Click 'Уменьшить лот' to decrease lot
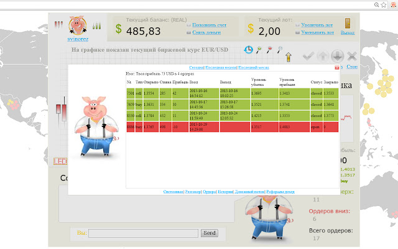This screenshot has height=249, width=398. [318, 32]
